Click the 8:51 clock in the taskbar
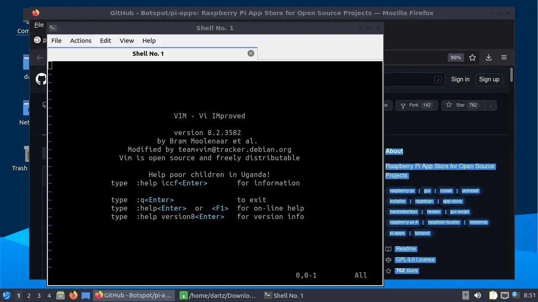The width and height of the screenshot is (538, 302). pos(530,295)
